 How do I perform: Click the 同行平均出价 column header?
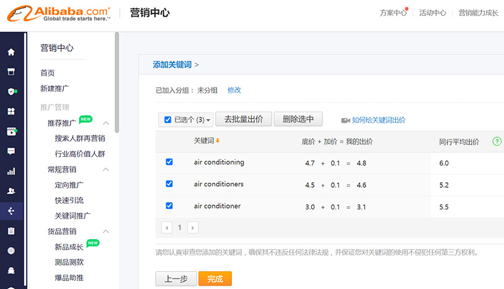[459, 141]
